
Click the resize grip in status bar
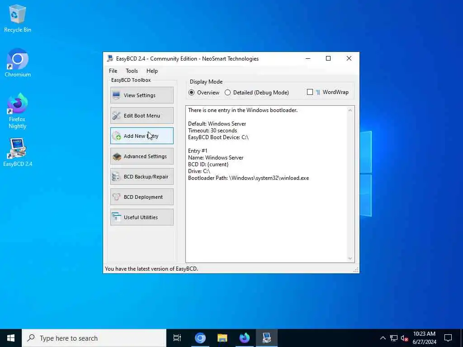point(356,270)
